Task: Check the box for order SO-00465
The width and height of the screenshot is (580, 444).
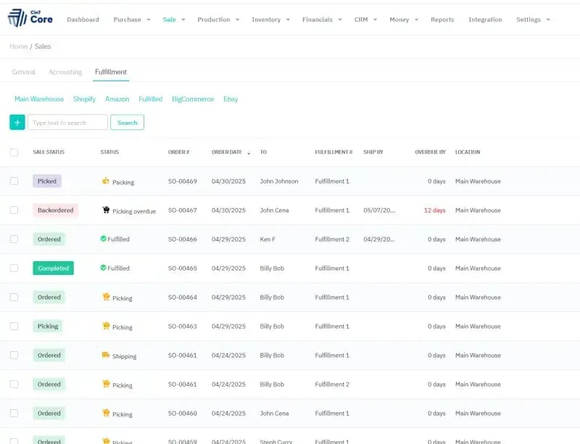Action: (14, 268)
